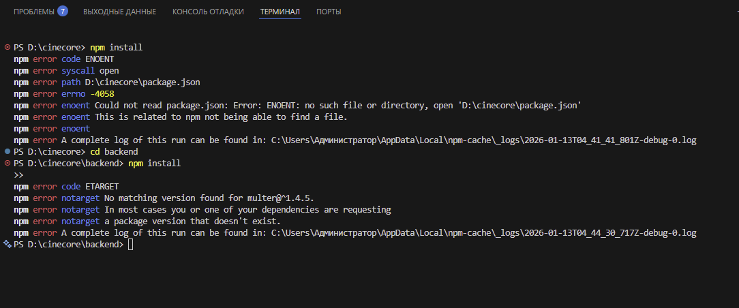Viewport: 739px width, 308px height.
Task: Switch to the ПРОБЛЕМЫ tab
Action: (31, 12)
